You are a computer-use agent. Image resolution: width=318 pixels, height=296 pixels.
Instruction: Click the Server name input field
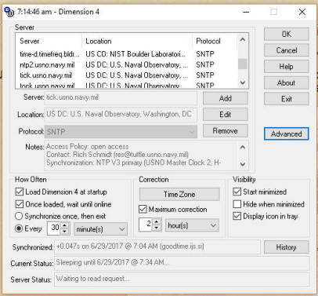tap(121, 97)
